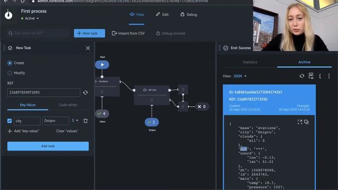
Task: Refresh the archive list icon
Action: (302, 76)
